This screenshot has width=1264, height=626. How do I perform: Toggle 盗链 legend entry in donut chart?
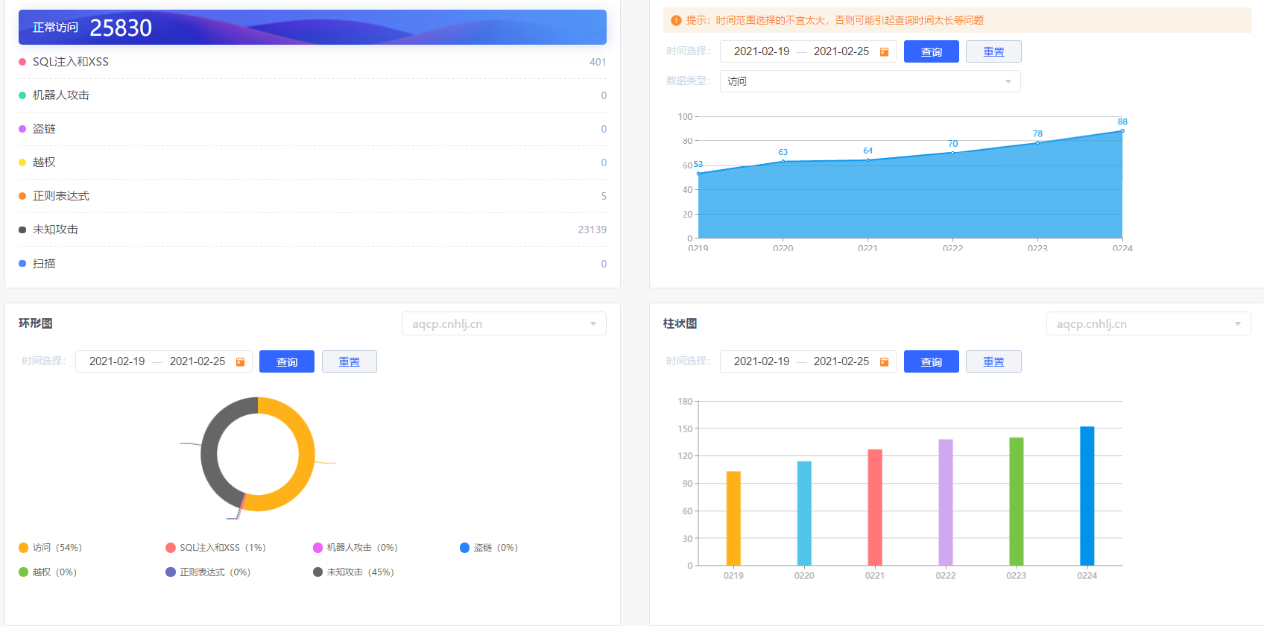click(489, 548)
